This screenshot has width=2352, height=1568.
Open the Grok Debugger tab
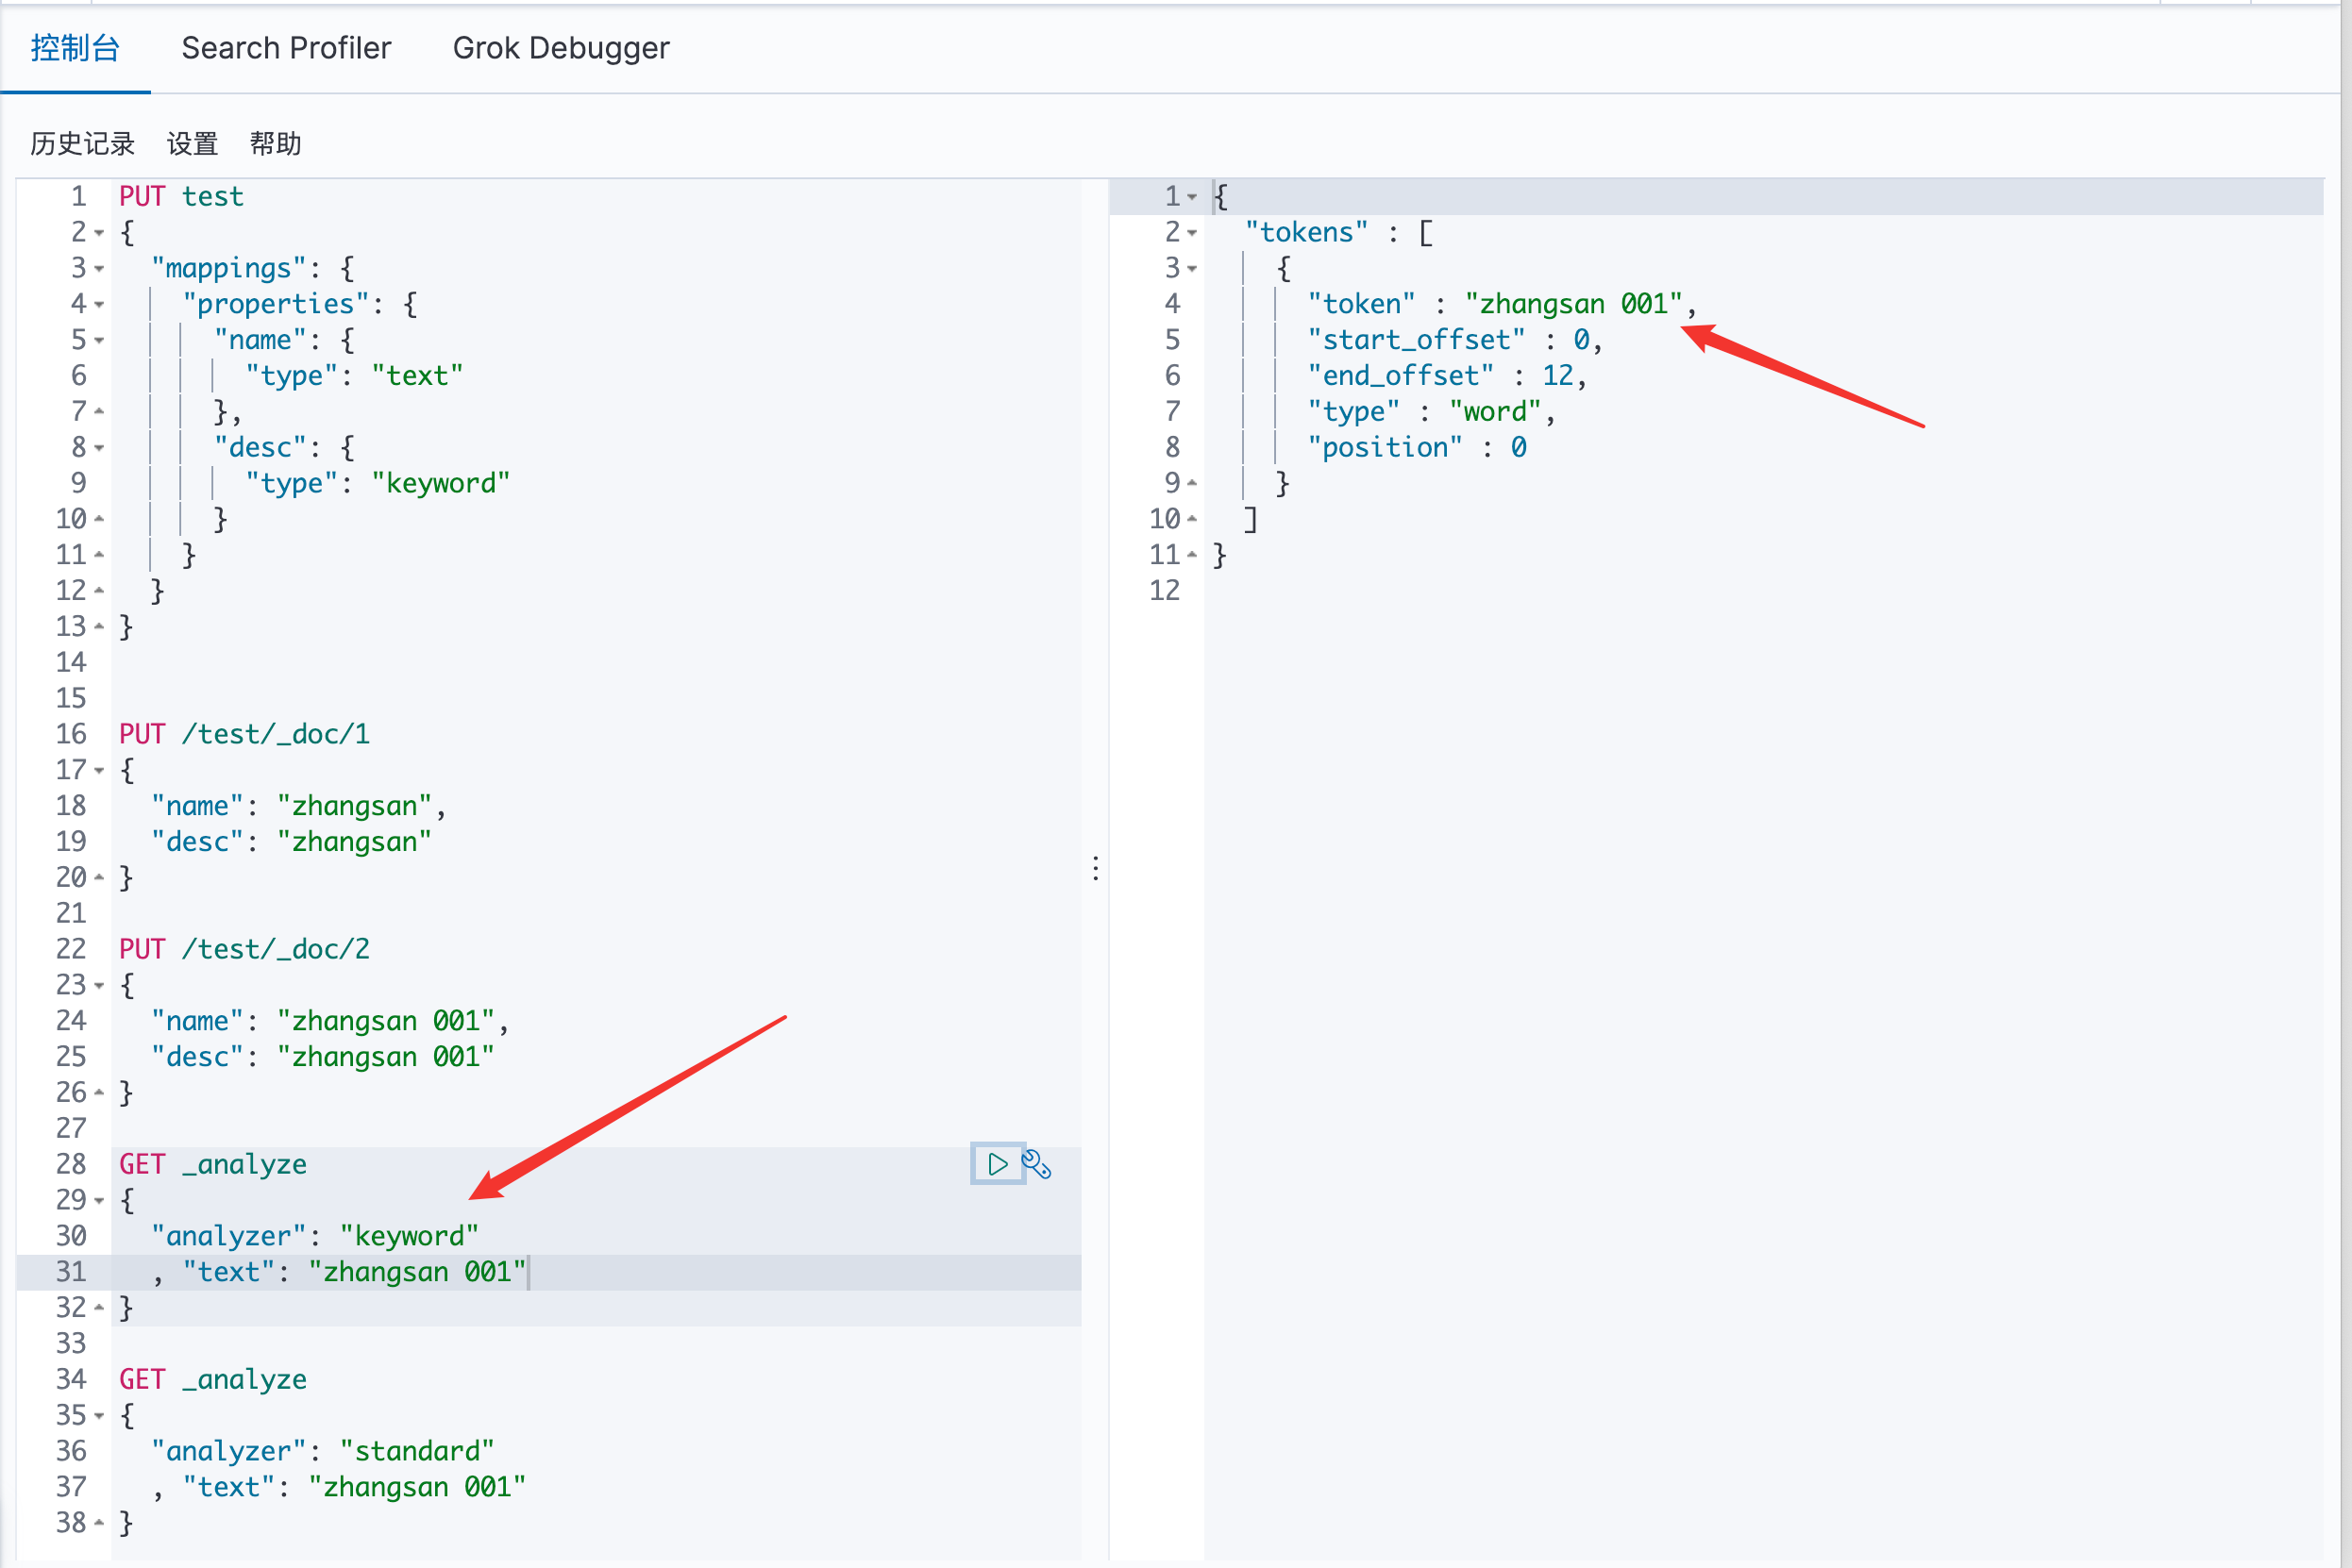pos(561,48)
